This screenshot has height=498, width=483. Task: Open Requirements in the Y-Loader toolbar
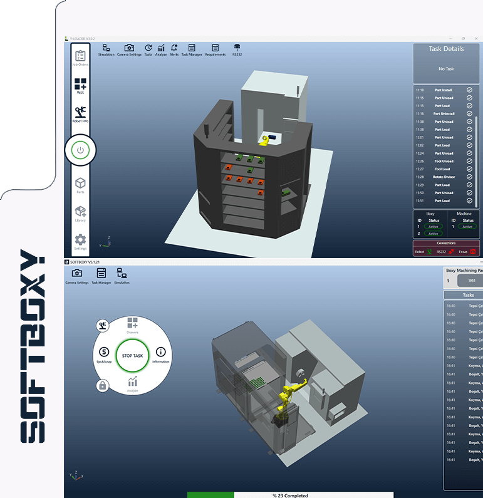215,49
